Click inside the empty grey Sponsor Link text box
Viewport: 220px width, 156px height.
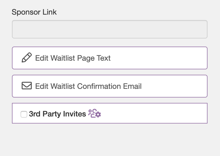[x=110, y=29]
